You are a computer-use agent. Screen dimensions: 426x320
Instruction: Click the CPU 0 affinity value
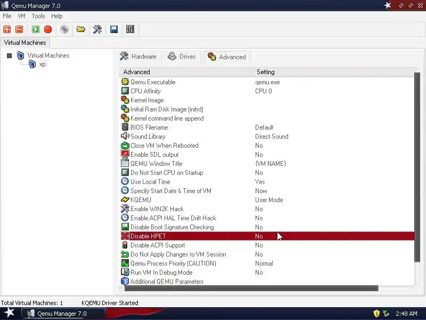[x=263, y=91]
